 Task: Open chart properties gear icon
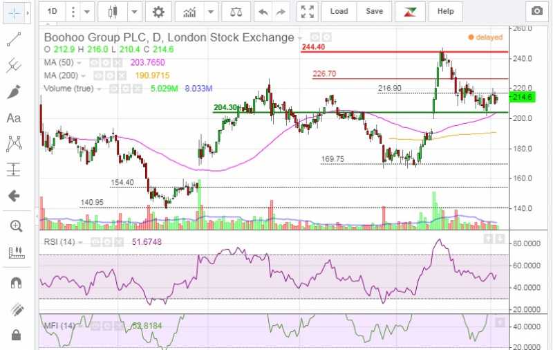158,11
